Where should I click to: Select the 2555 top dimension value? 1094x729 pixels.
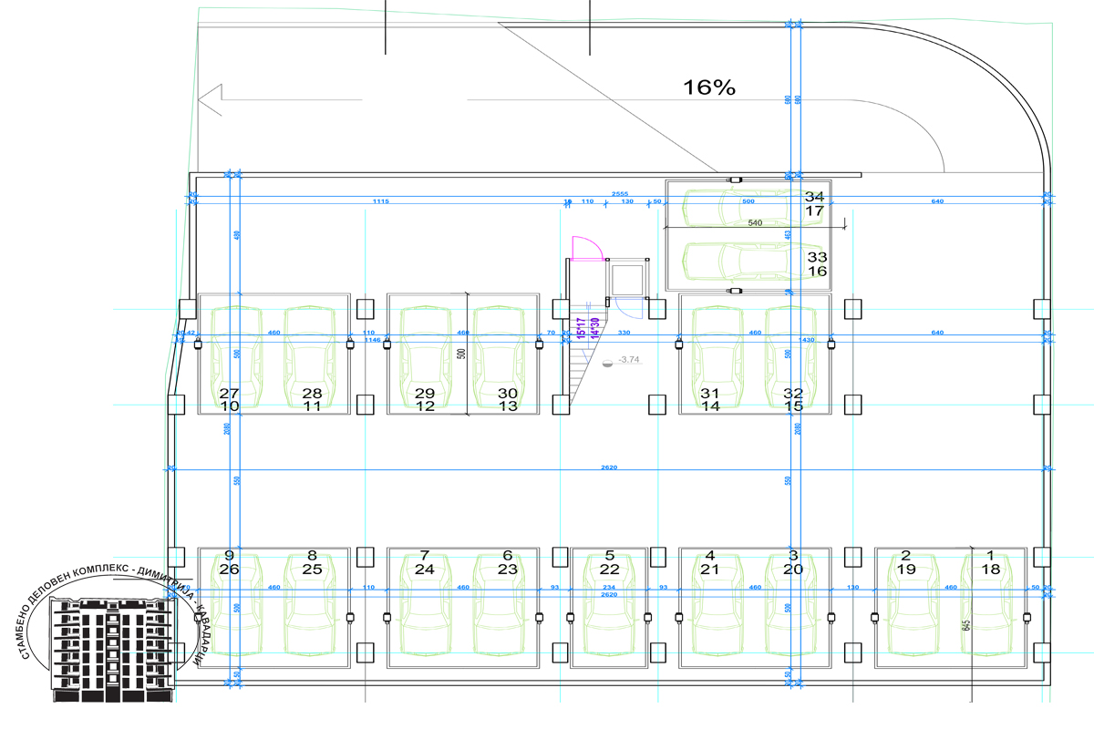(619, 194)
